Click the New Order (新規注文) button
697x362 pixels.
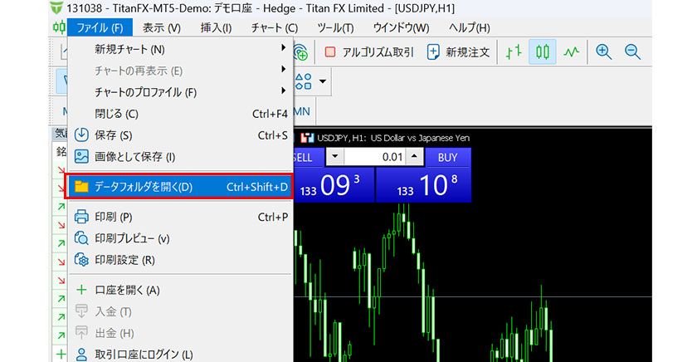458,51
